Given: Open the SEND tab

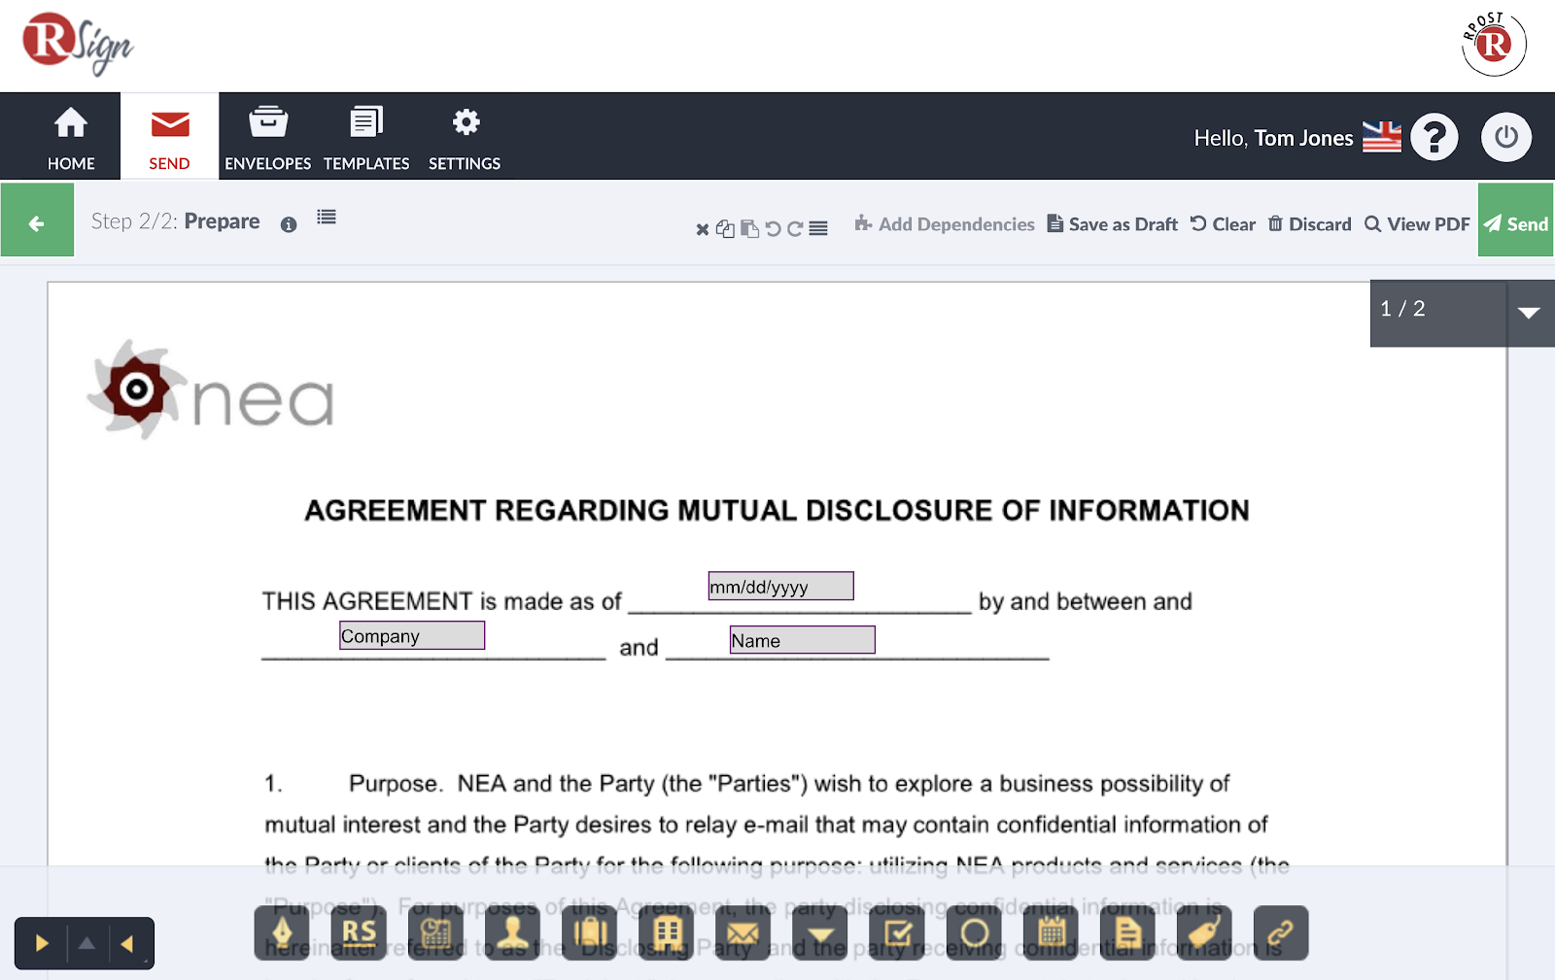Looking at the screenshot, I should [169, 137].
